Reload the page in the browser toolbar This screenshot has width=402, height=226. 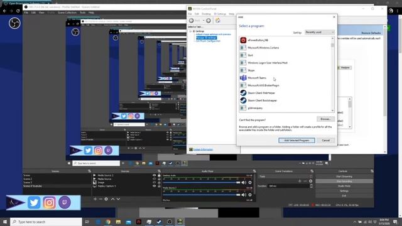pos(18,11)
